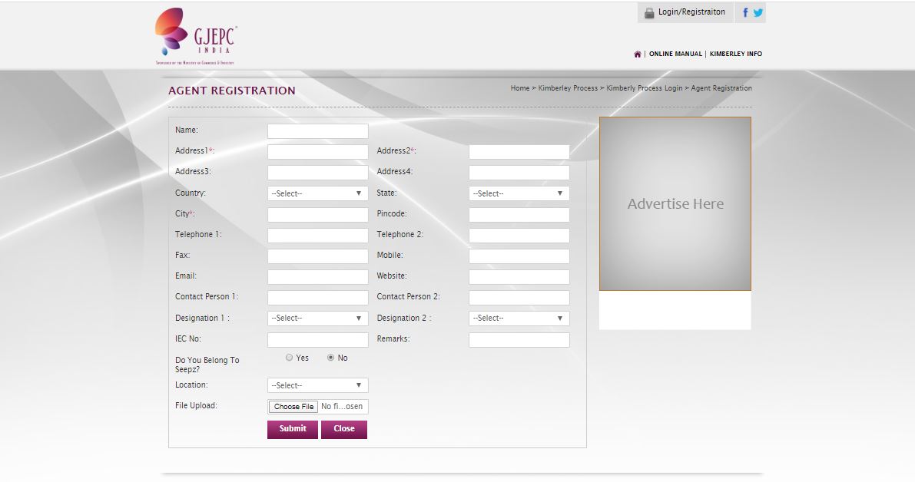
Task: Open the Location dropdown
Action: coord(317,385)
